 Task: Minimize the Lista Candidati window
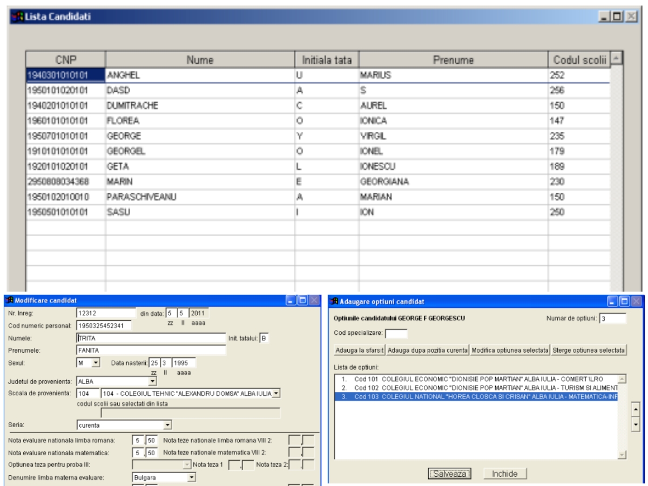click(605, 17)
